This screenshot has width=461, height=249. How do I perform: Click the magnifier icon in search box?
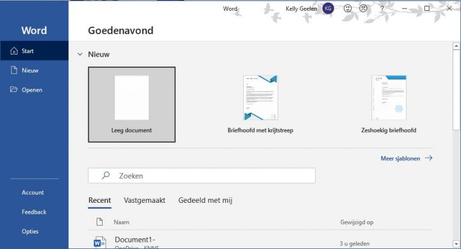click(106, 176)
